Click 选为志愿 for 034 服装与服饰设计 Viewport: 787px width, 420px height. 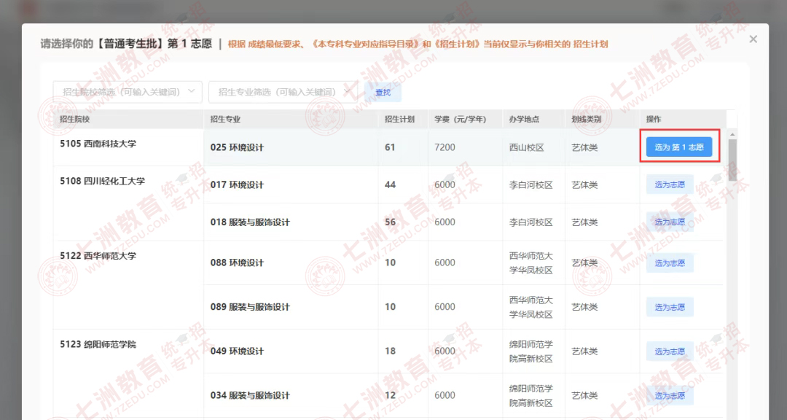[670, 395]
